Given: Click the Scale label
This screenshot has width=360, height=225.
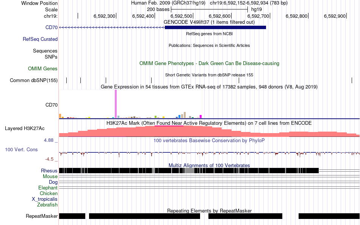Looking at the screenshot, I should [51, 9].
